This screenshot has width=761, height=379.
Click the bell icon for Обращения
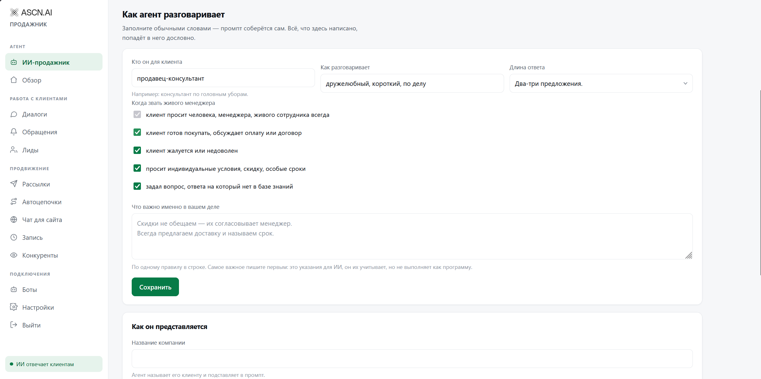pos(14,132)
